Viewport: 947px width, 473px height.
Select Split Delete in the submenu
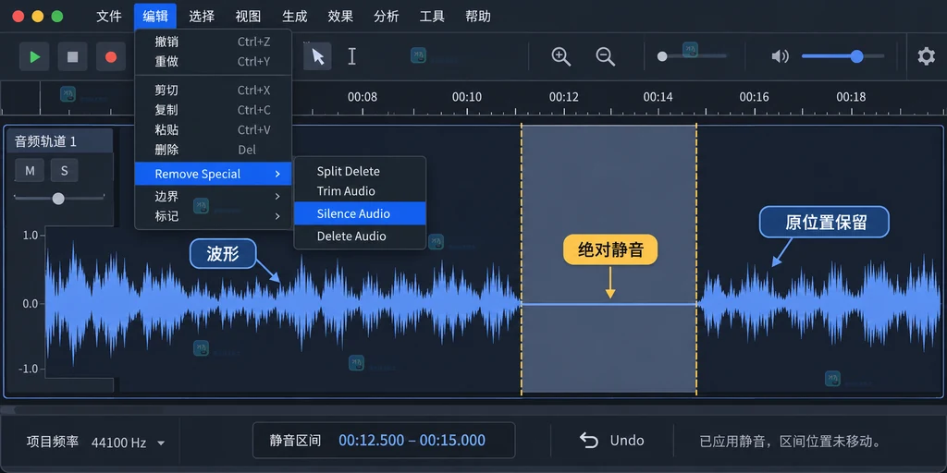pyautogui.click(x=360, y=171)
